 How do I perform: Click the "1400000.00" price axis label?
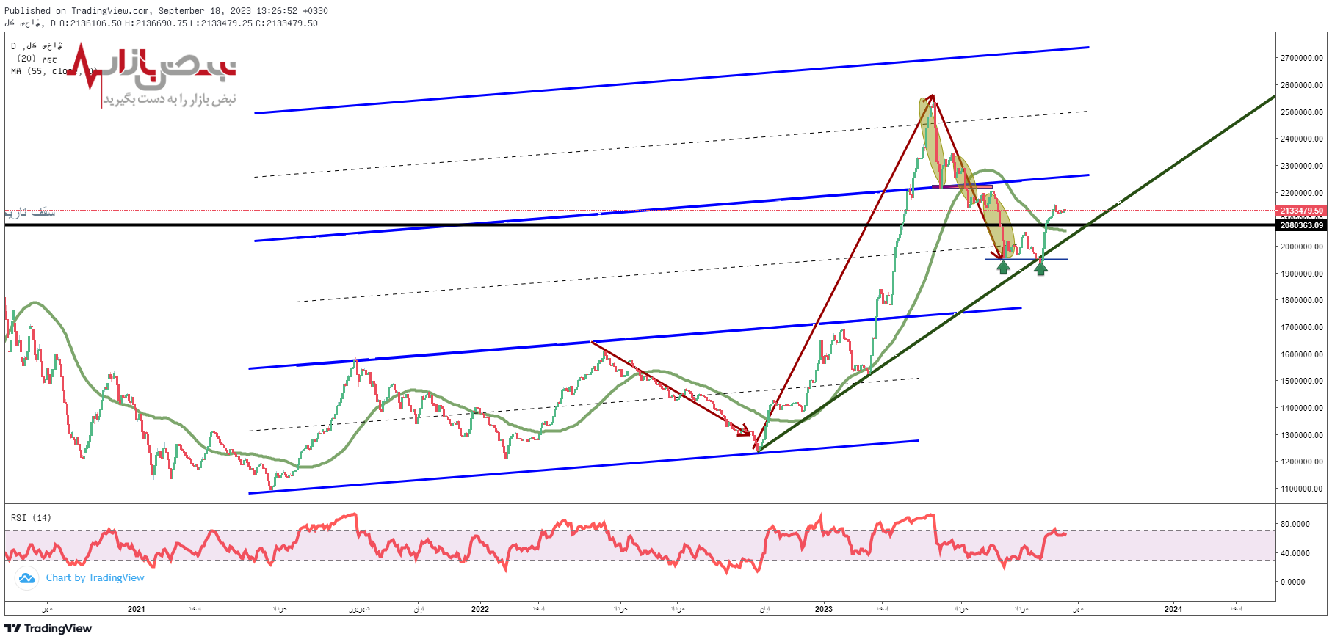[1301, 408]
